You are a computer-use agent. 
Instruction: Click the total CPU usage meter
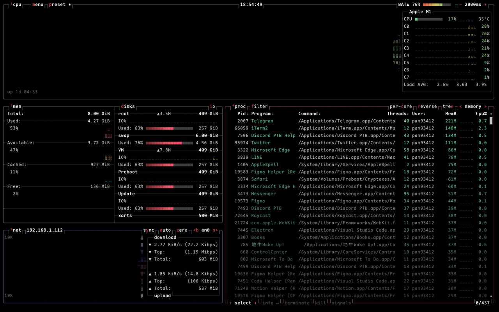pos(428,19)
